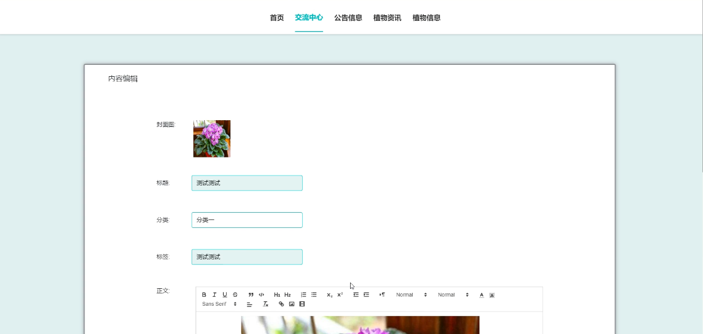Switch text direction with the paragraph icon
The height and width of the screenshot is (334, 703).
pyautogui.click(x=382, y=295)
